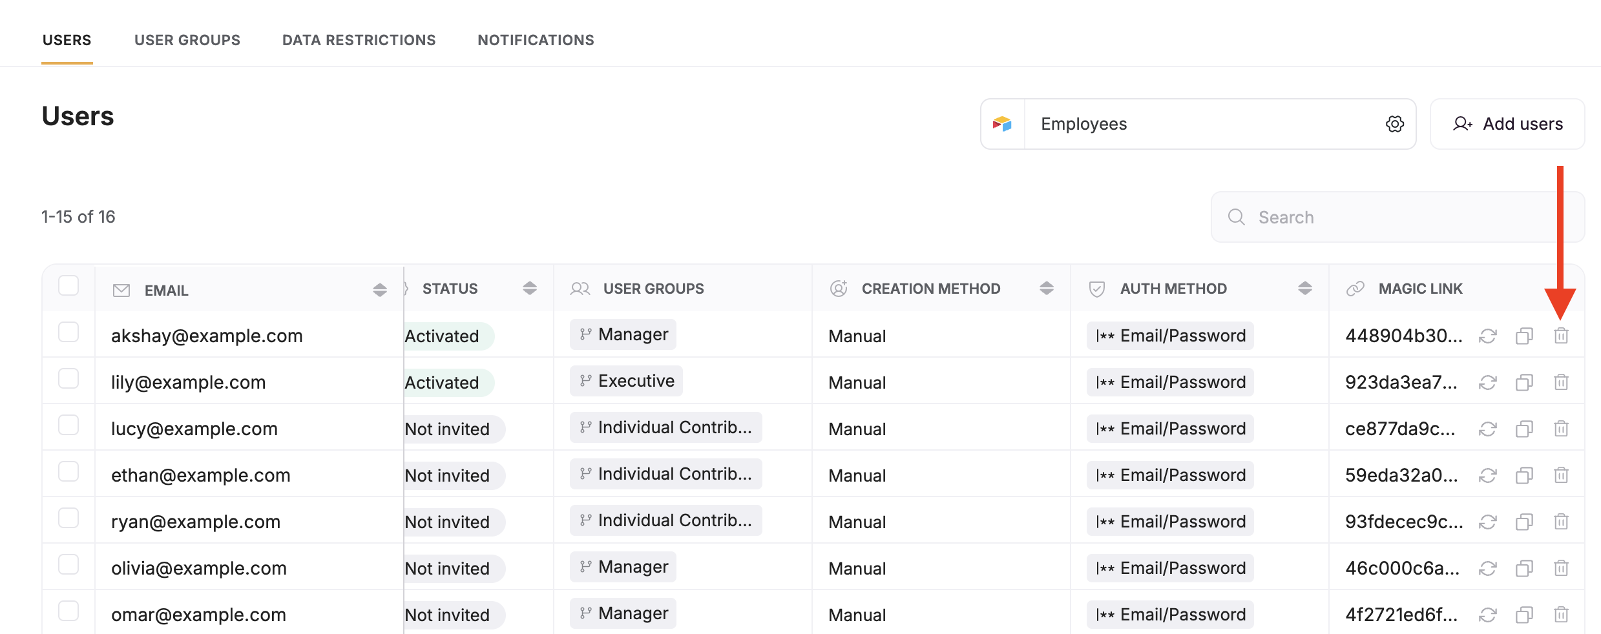Mark the ethan@example.com checkbox

tap(68, 471)
